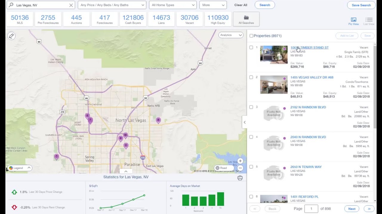Change the Road map type
The height and width of the screenshot is (214, 382).
[x=224, y=168]
